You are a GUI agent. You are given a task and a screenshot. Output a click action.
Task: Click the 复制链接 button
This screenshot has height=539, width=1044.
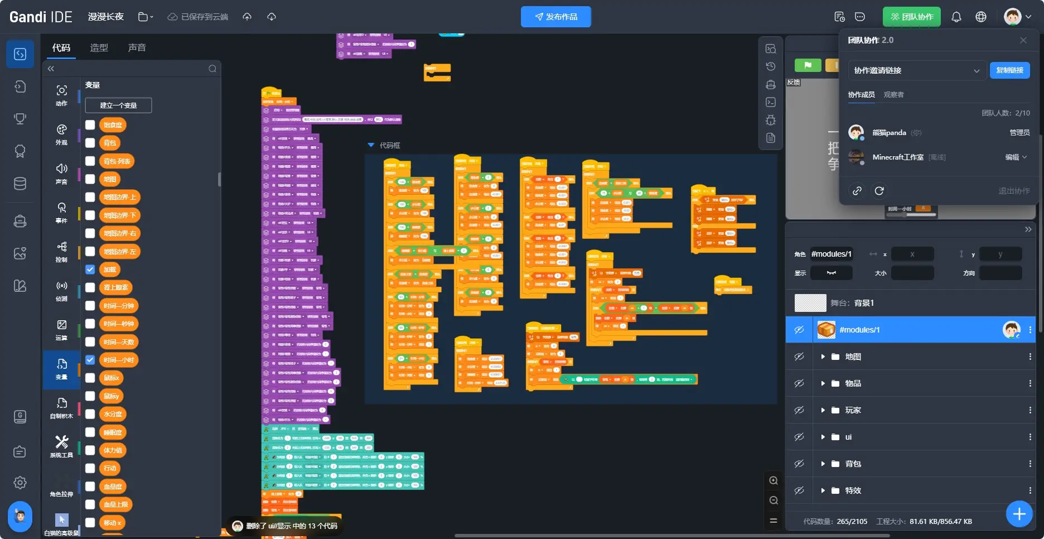coord(1010,70)
